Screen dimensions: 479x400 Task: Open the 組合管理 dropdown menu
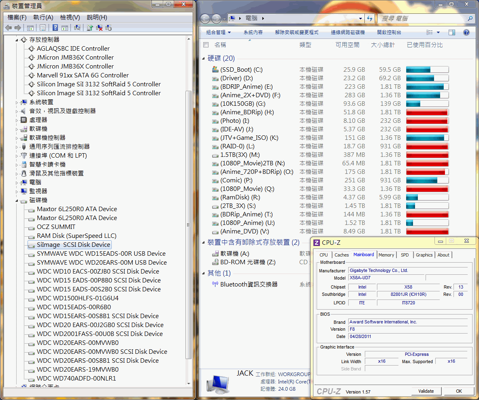coord(218,32)
